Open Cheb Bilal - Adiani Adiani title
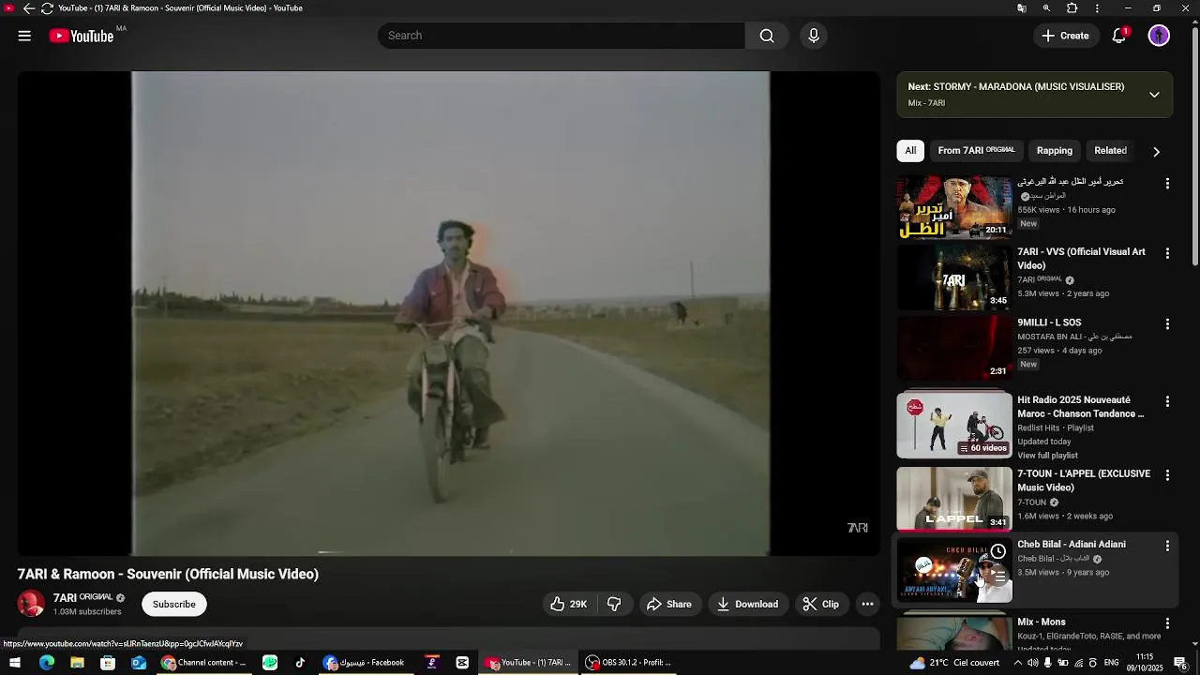Viewport: 1200px width, 675px height. pyautogui.click(x=1072, y=544)
